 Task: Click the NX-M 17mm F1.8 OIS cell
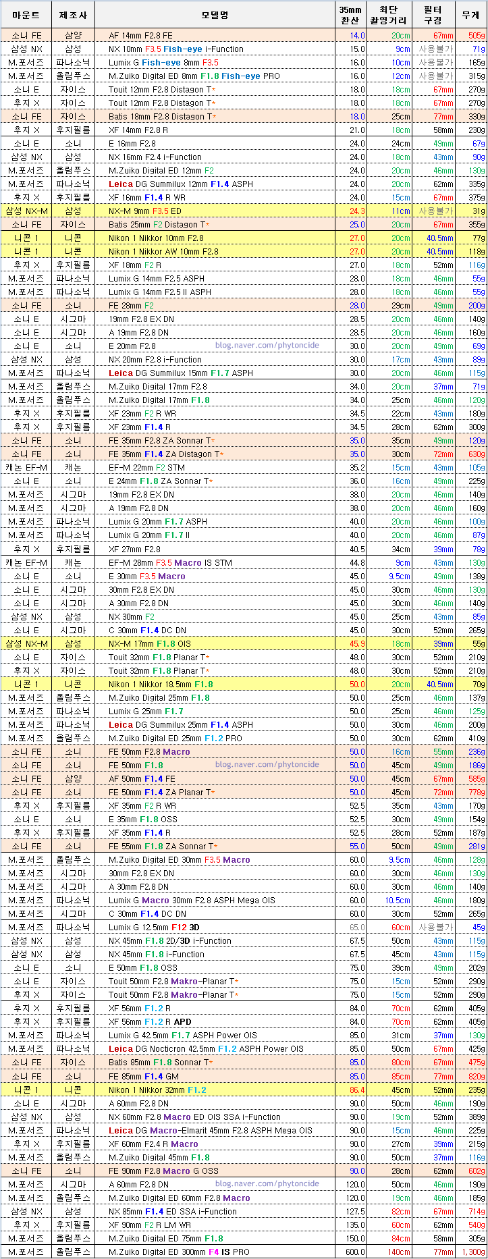149,644
